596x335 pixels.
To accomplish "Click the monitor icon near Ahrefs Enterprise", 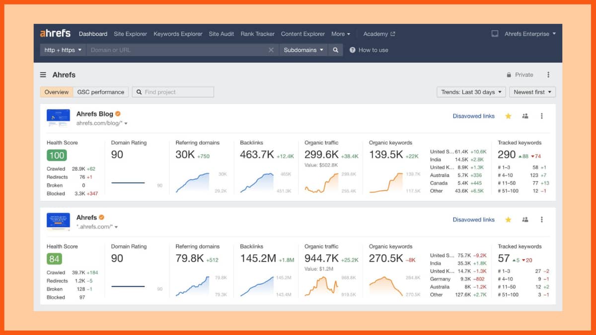I will [495, 34].
